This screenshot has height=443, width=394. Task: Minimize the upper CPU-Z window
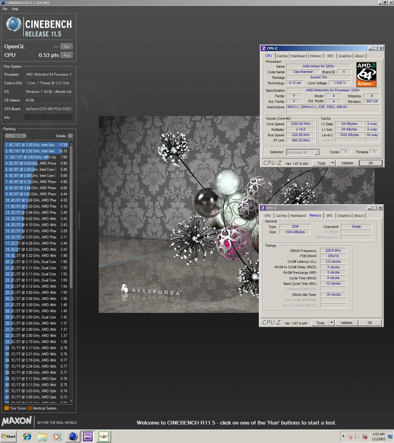click(370, 48)
